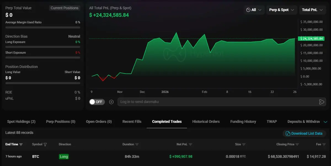331x166 pixels.
Task: Toggle the danmaku OFF switch on
Action: pos(97,102)
